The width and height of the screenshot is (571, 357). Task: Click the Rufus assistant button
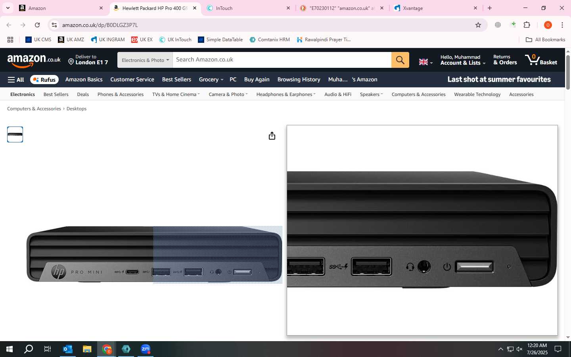[x=44, y=79]
